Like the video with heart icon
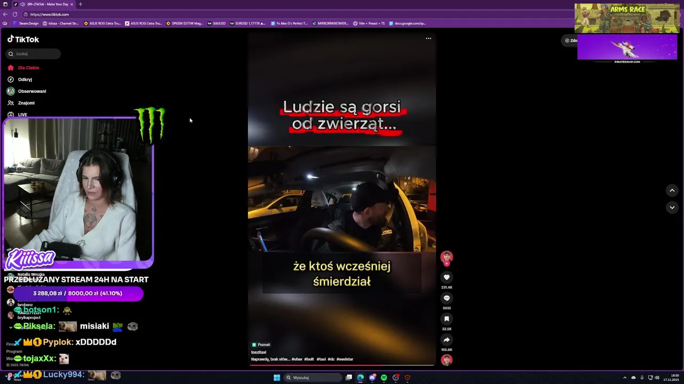The height and width of the screenshot is (384, 684). pyautogui.click(x=447, y=277)
